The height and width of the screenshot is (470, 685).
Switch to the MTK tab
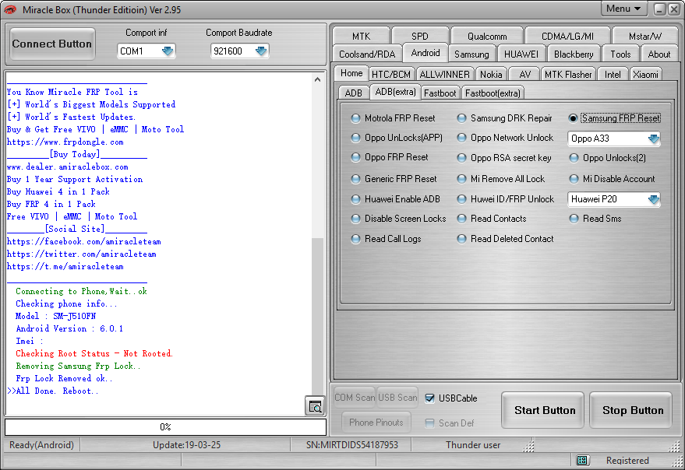click(x=361, y=37)
